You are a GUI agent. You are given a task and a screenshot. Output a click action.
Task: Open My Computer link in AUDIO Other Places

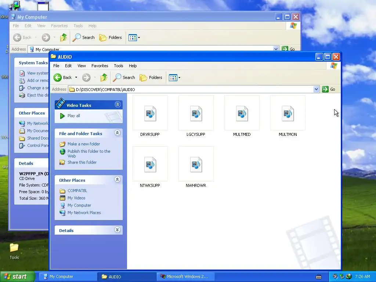pos(79,205)
